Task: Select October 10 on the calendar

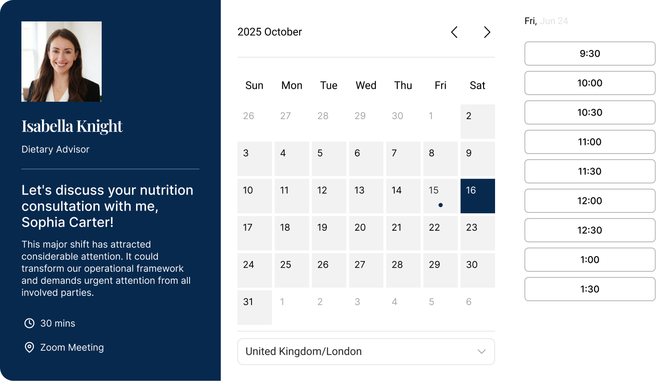Action: 255,196
